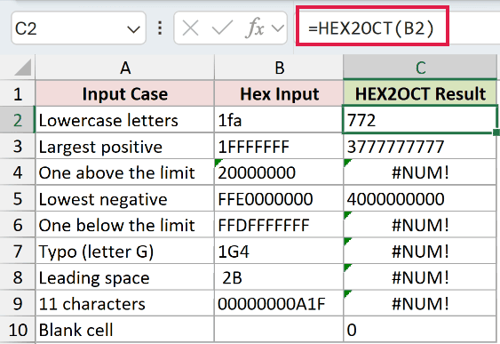Click the Name Box showing C2
500x344 pixels.
point(78,28)
